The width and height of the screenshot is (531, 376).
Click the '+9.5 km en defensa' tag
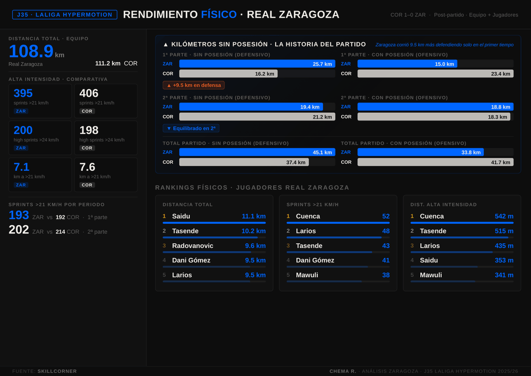(x=194, y=85)
